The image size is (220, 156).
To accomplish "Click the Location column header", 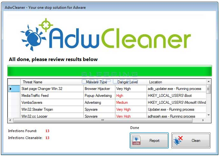I will coord(156,82).
